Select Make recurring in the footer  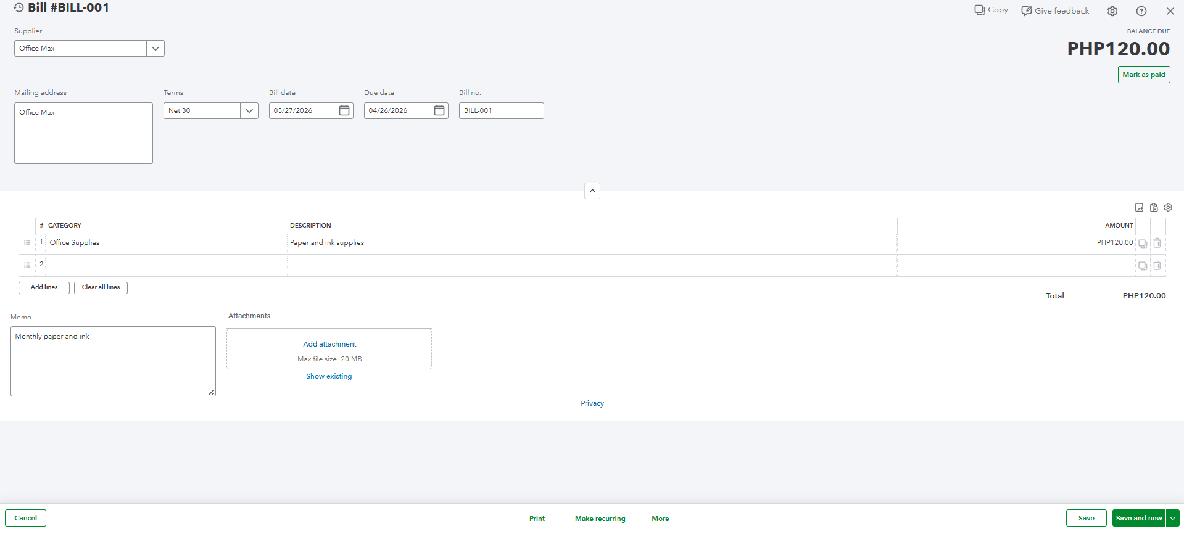click(600, 519)
